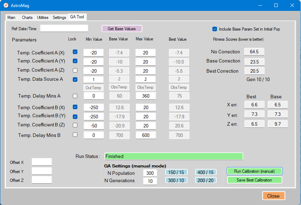
Task: Click the Ref Date/Time input field
Action: 64,28
